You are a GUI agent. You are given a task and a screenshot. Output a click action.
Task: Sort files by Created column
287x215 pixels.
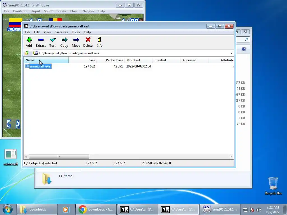tap(166, 60)
